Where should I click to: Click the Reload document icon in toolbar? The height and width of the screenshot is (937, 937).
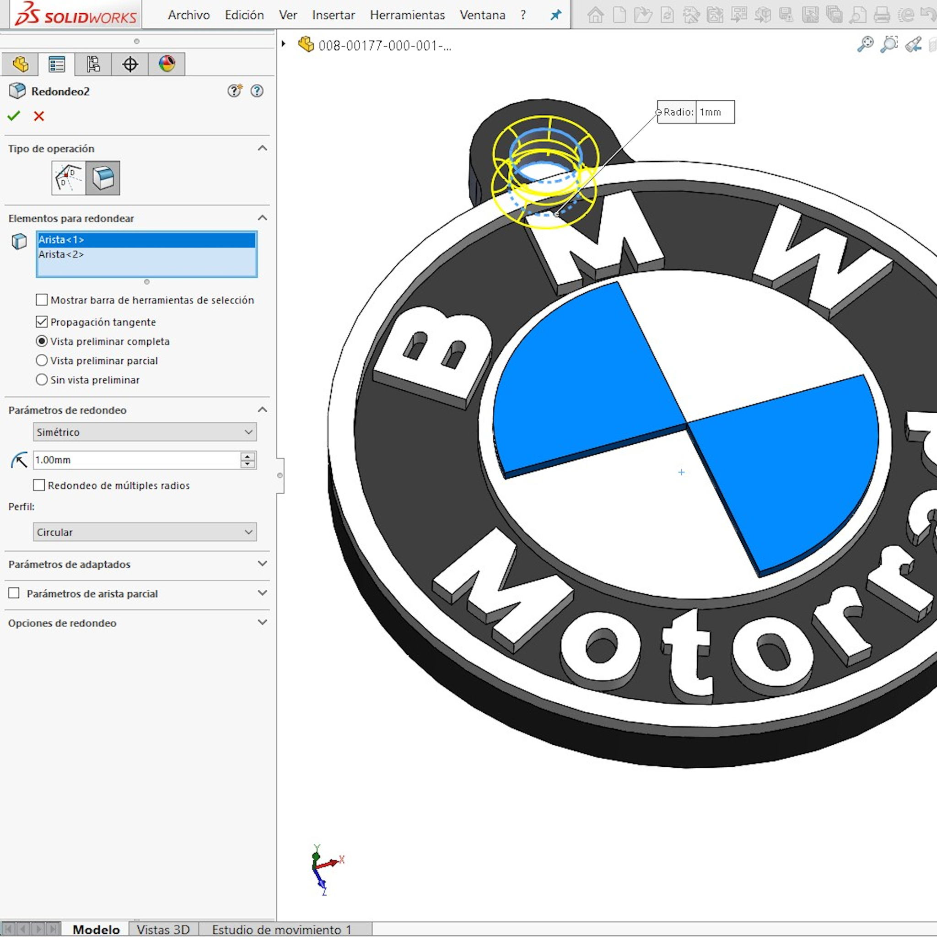tap(668, 15)
